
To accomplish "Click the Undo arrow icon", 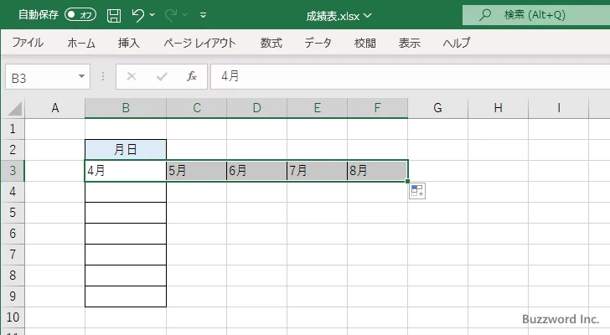I will coord(137,15).
